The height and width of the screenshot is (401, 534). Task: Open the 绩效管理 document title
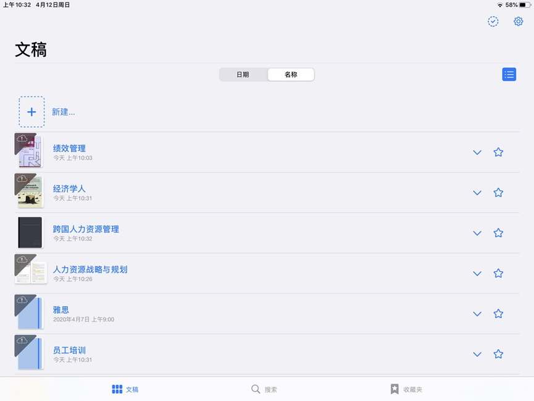(70, 148)
